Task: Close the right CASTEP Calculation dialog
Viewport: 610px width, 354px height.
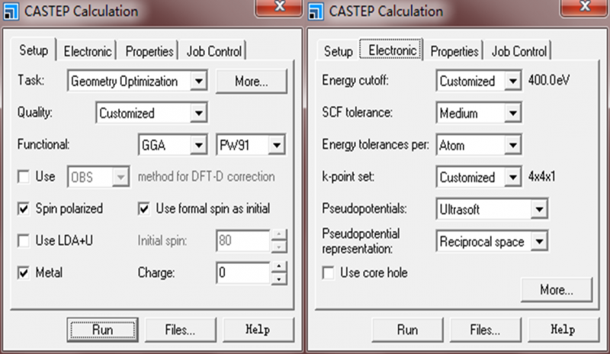Action: point(584,7)
